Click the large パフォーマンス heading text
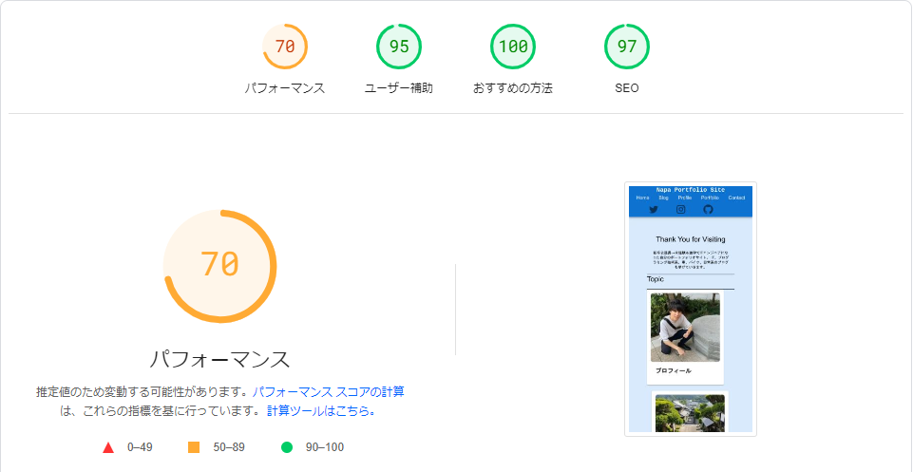Image resolution: width=913 pixels, height=472 pixels. point(219,359)
